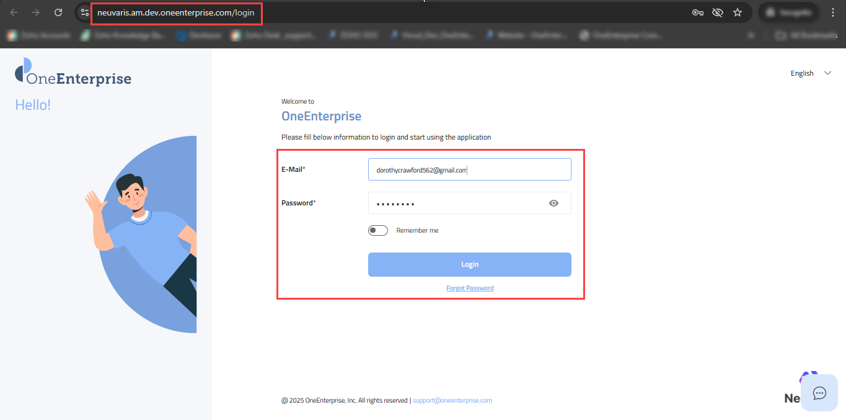Click the OneEnterprise logo

coord(73,73)
